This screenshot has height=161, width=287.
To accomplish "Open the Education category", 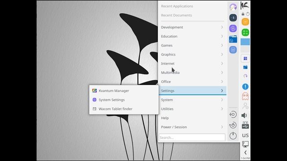I will point(192,36).
